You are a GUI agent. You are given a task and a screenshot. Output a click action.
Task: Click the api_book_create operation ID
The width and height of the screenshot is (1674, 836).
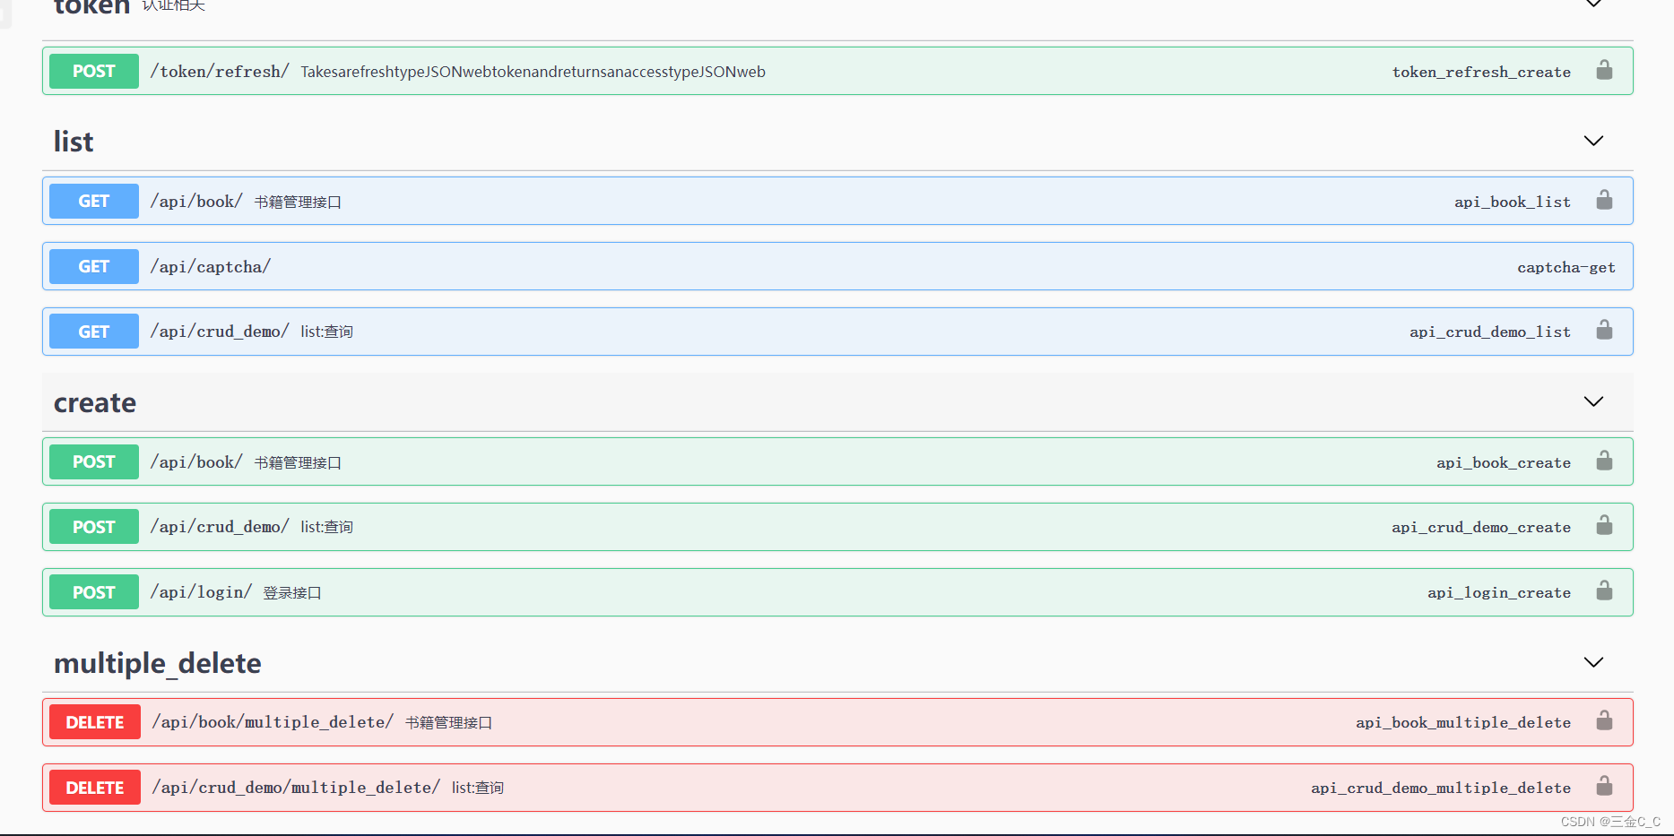(x=1504, y=462)
